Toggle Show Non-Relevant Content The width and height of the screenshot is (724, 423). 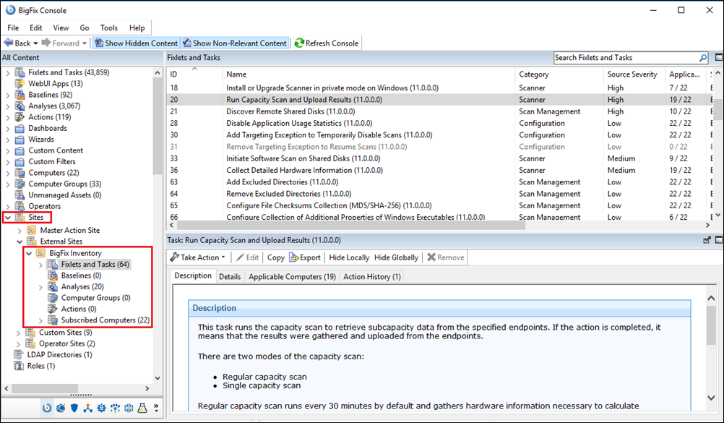click(235, 43)
